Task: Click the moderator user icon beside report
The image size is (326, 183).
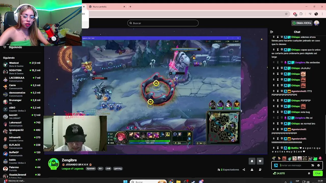Action: click(260, 170)
